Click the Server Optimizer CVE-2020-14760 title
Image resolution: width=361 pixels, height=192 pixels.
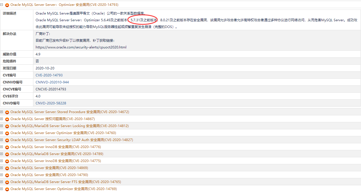[63, 133]
